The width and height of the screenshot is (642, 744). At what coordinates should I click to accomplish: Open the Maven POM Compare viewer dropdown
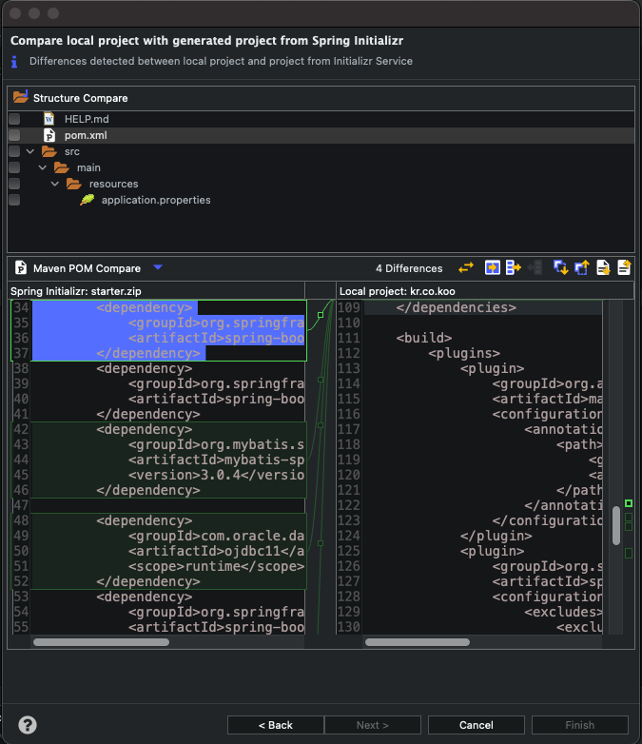[x=158, y=267]
